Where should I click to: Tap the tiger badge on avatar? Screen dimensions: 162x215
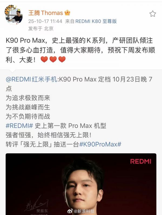[9, 9]
